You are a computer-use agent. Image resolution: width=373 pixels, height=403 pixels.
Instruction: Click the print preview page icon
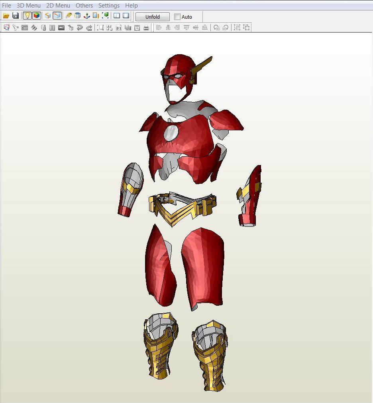(137, 28)
